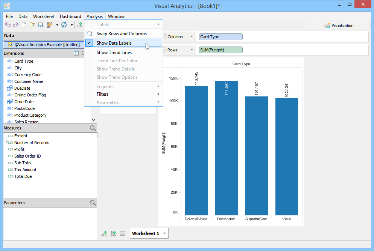The image size is (374, 251).
Task: Select the ColonialVoice bar in the chart
Action: (196, 150)
